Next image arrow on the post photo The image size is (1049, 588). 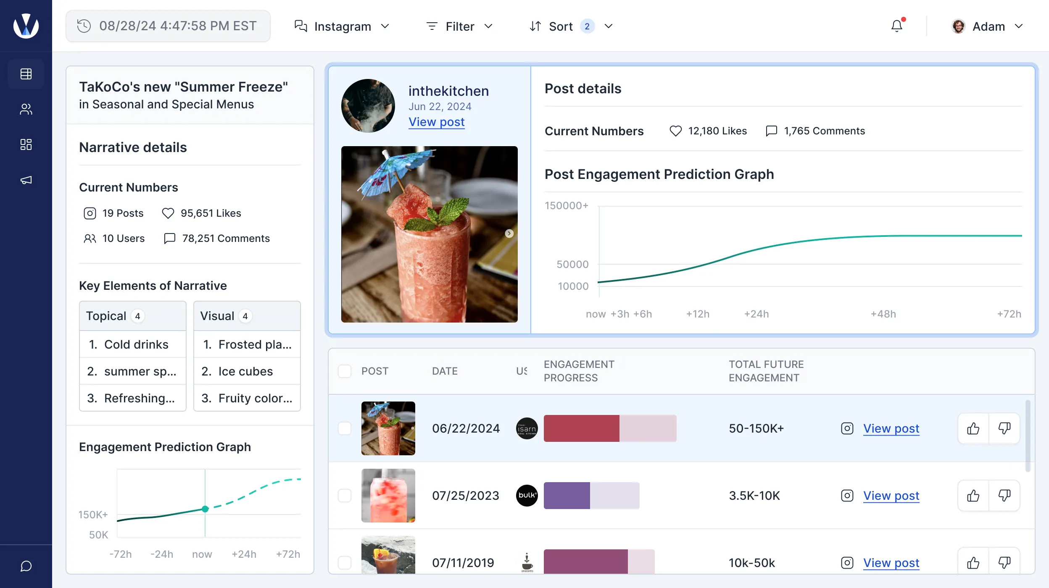tap(509, 234)
